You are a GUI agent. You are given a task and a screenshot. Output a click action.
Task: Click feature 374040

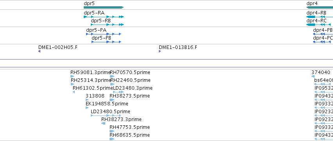[x=313, y=76]
